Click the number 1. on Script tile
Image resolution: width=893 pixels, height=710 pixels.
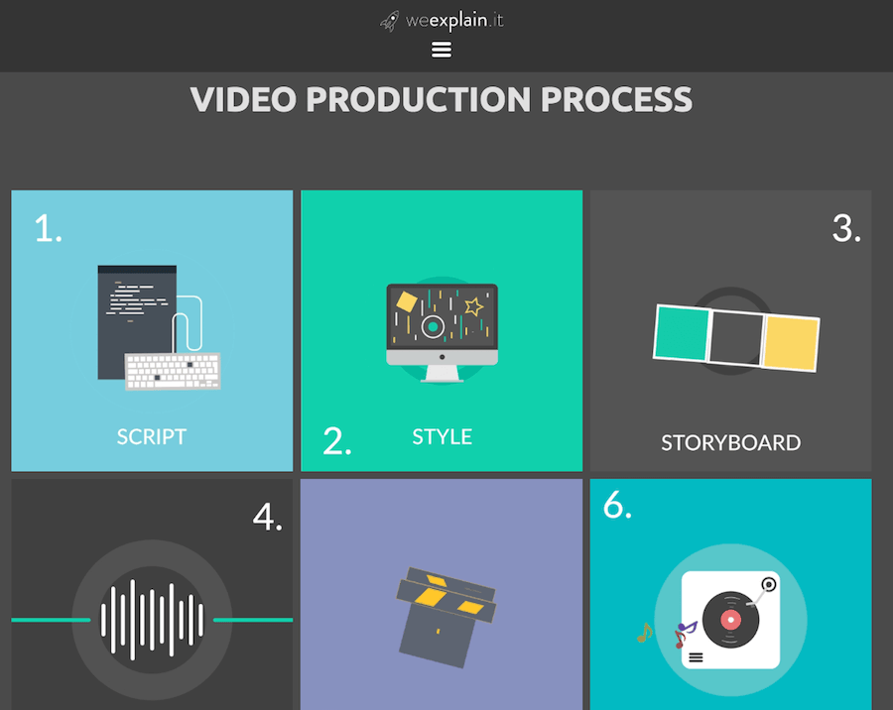48,229
